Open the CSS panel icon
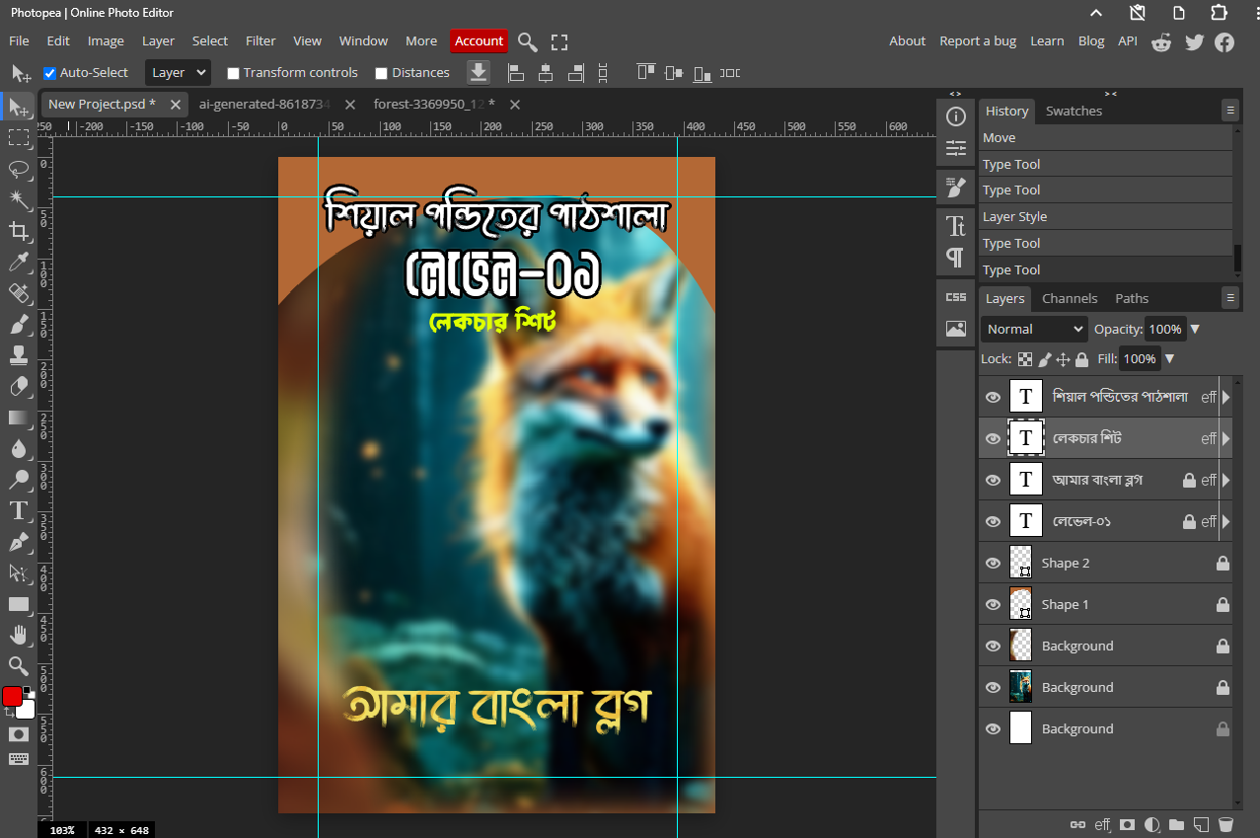 (x=955, y=297)
